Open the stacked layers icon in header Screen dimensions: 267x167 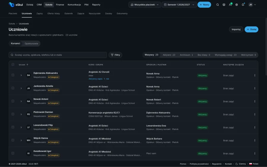pos(224,5)
